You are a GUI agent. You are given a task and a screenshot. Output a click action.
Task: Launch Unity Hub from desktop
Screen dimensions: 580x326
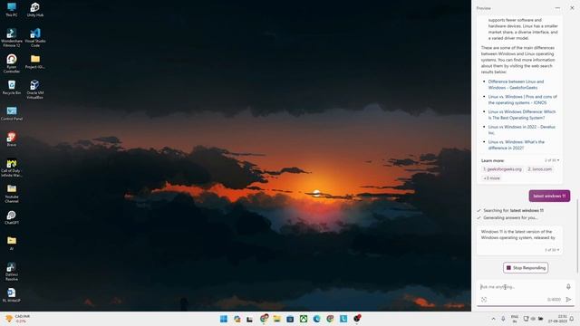click(x=35, y=10)
